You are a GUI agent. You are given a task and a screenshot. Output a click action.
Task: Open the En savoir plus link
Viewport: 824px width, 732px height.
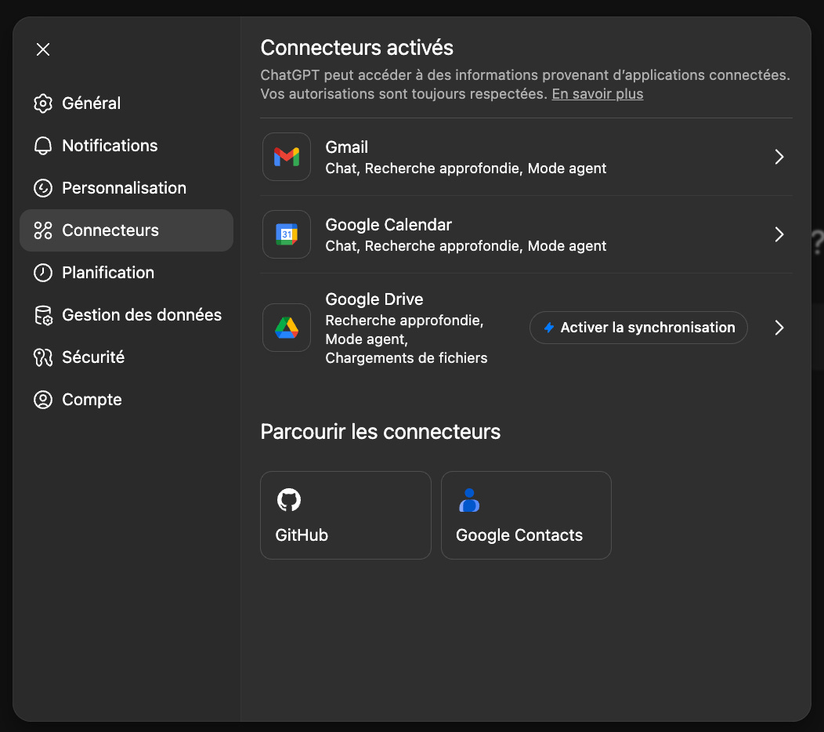[598, 94]
